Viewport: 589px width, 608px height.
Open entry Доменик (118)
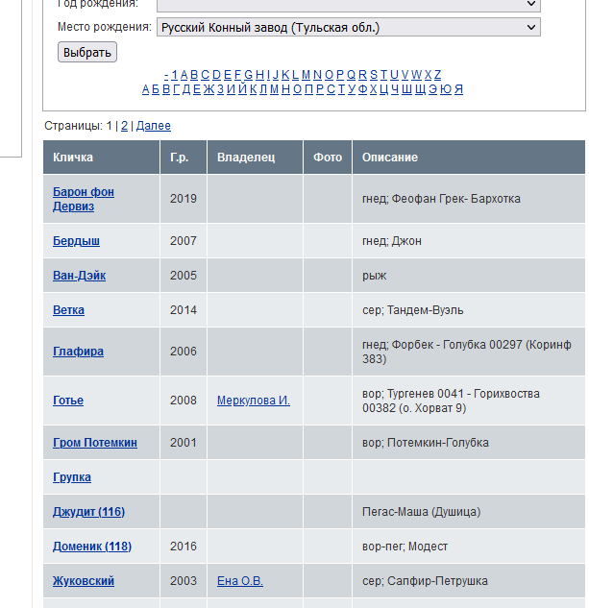click(x=92, y=547)
